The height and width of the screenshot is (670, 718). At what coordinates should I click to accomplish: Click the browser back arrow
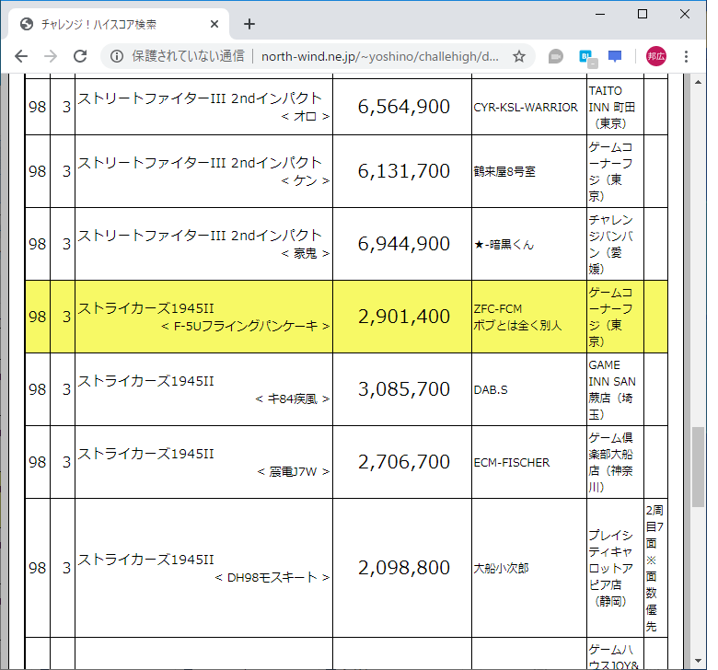(x=21, y=56)
